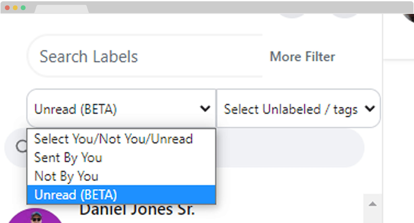Screen dimensions: 414x223
Task: Click the More Filter button
Action: click(x=302, y=57)
